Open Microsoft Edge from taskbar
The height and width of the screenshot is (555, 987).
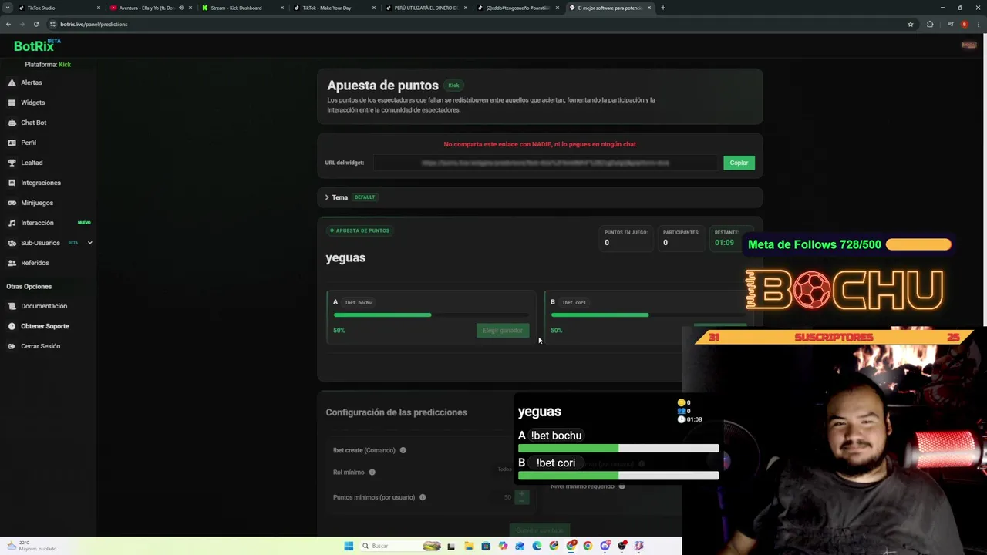click(x=537, y=546)
